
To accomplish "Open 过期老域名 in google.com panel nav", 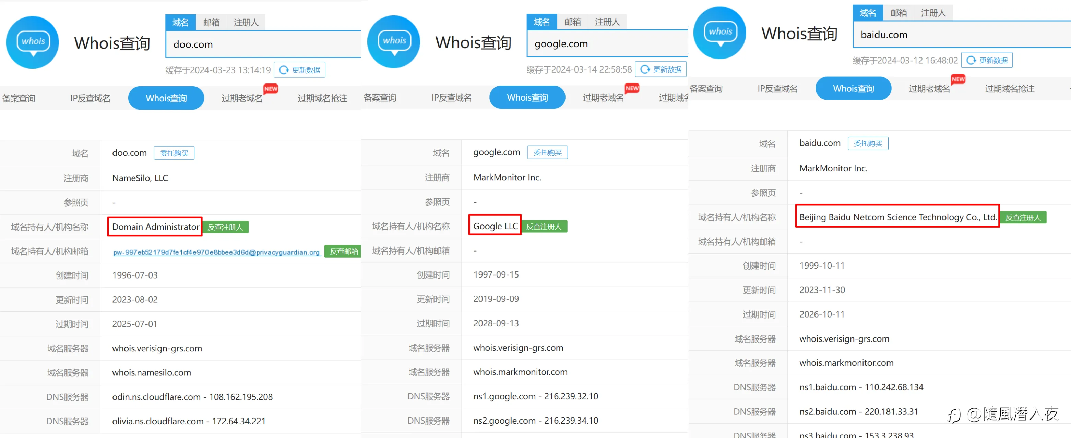I will (603, 98).
